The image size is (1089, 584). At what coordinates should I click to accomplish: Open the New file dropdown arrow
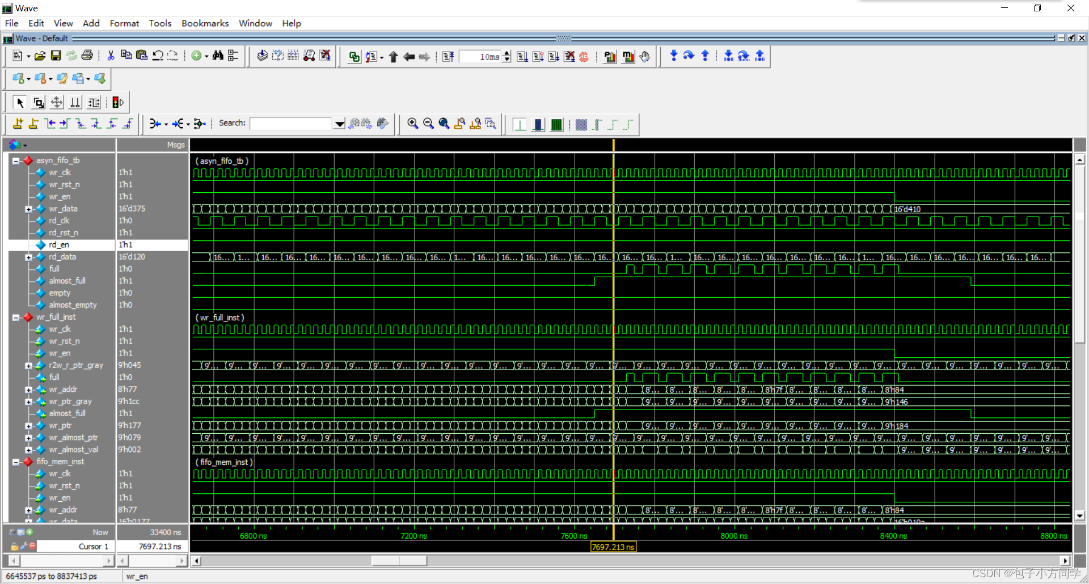tap(28, 56)
